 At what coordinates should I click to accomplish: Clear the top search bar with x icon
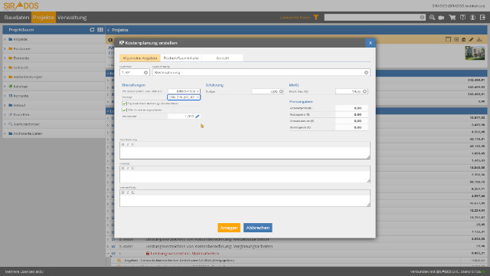coord(422,18)
